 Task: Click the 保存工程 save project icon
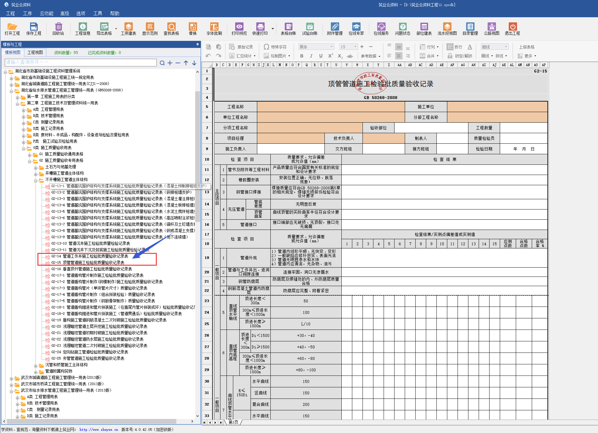pos(34,29)
